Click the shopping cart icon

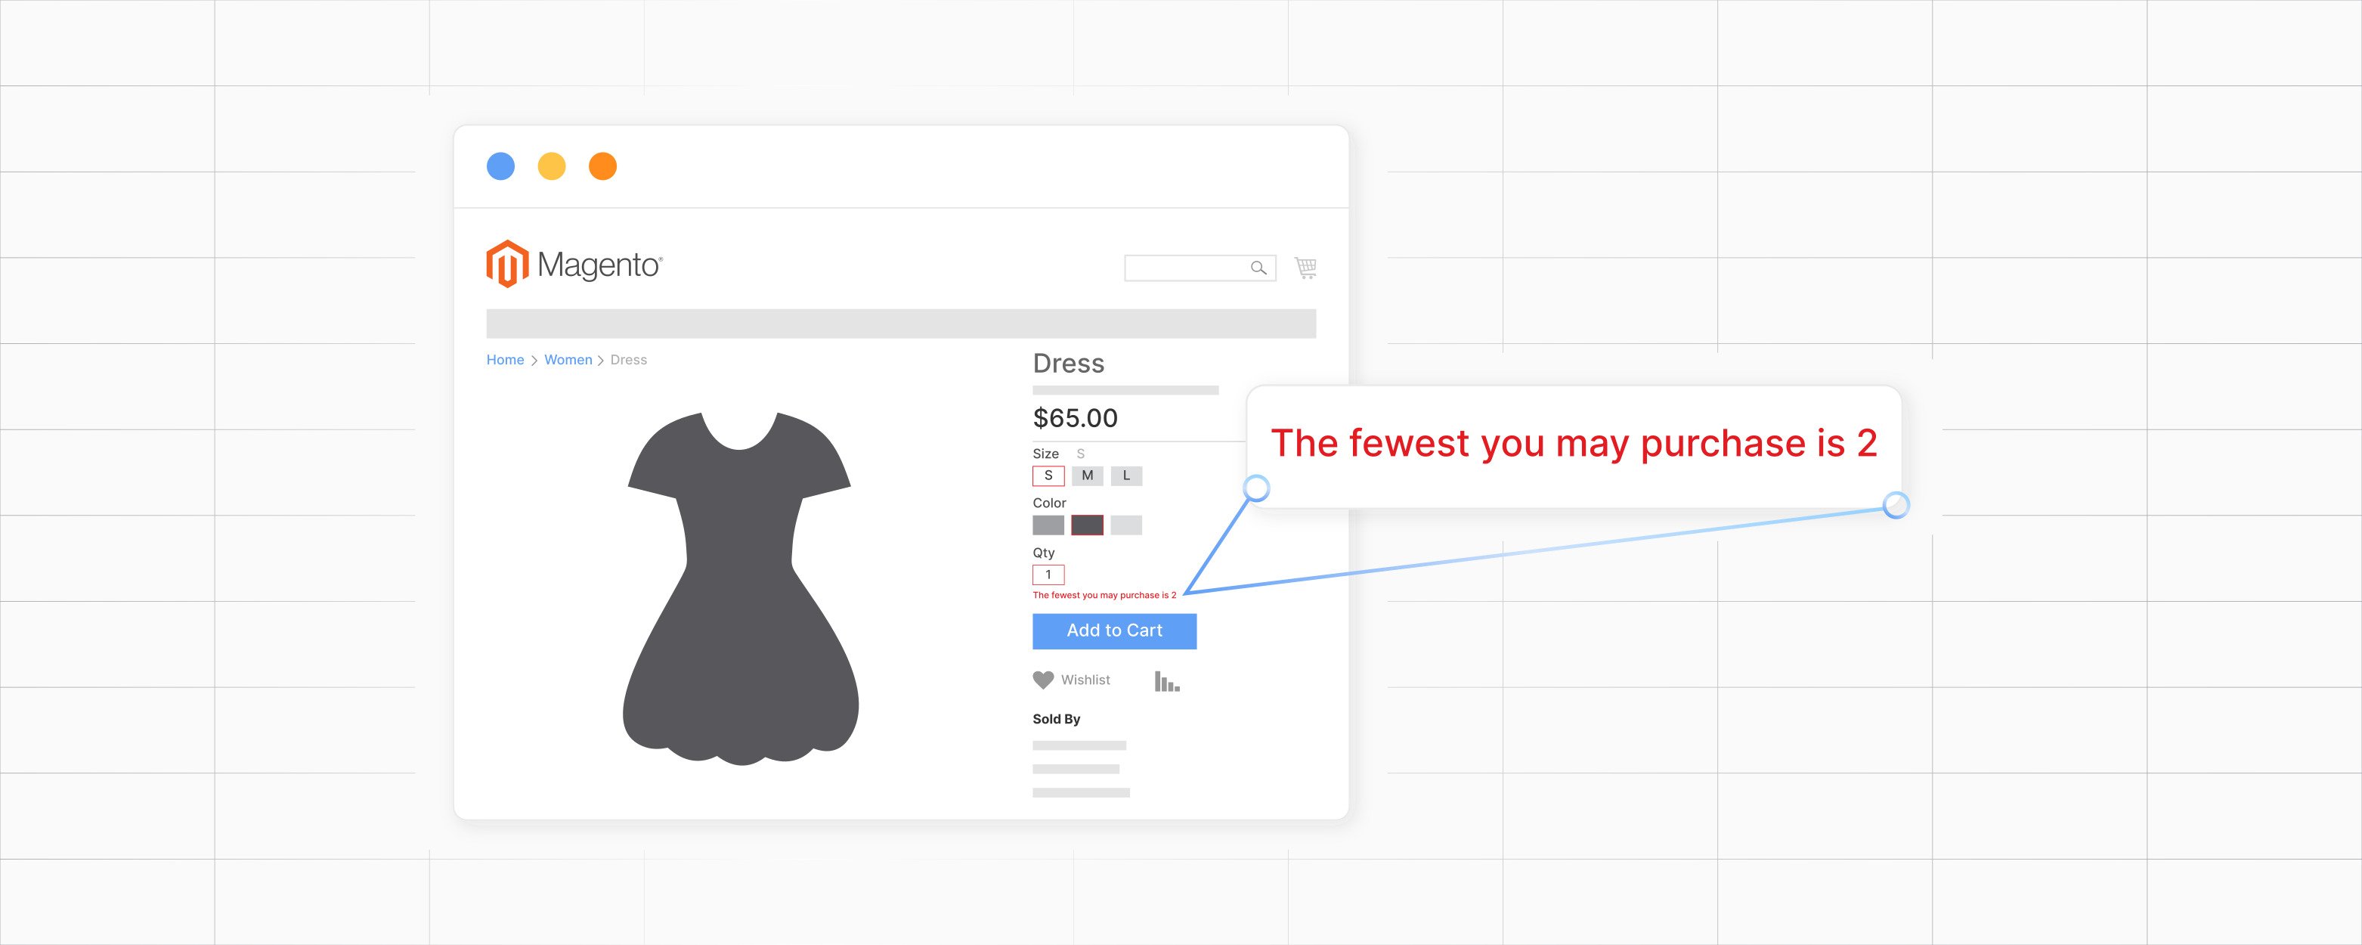tap(1305, 268)
